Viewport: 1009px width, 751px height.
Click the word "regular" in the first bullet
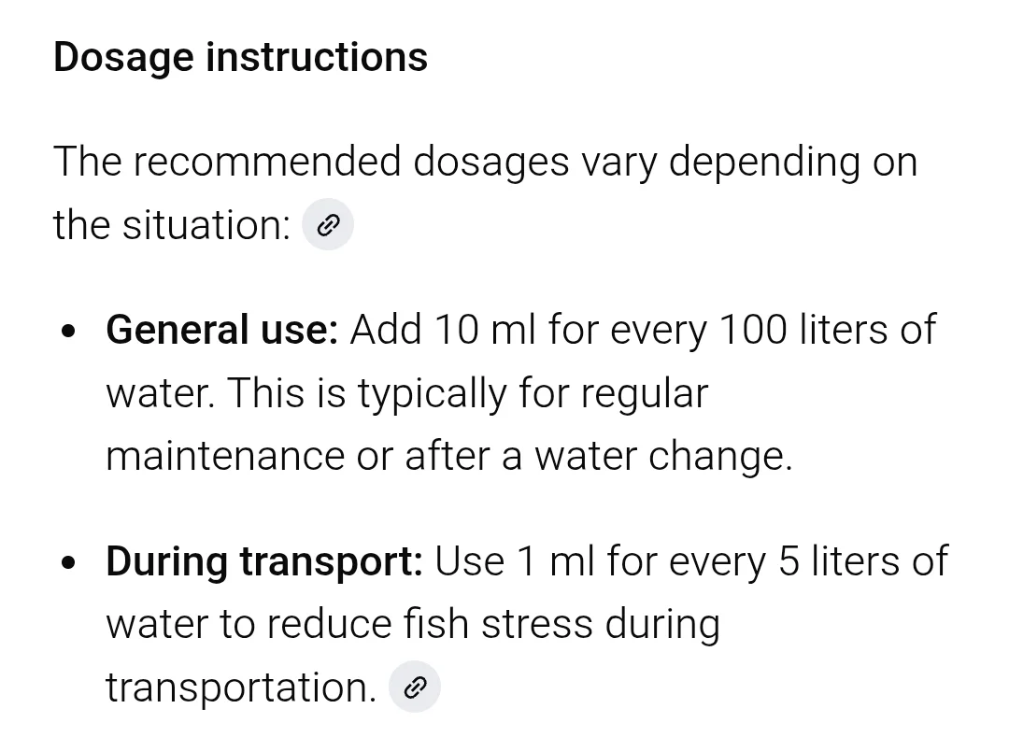click(644, 394)
